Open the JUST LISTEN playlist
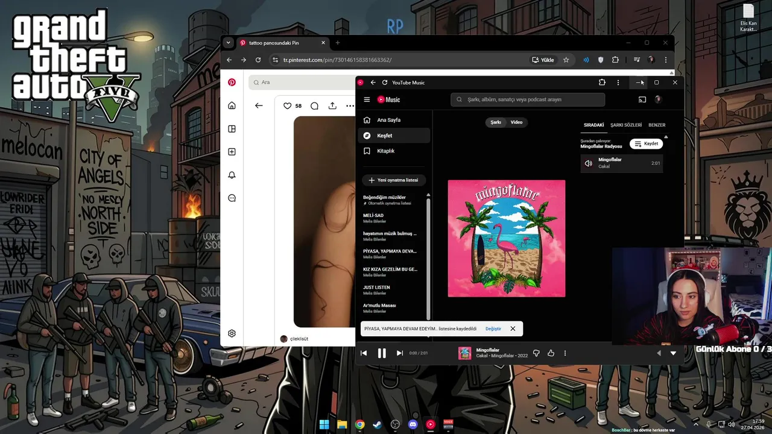 [392, 290]
